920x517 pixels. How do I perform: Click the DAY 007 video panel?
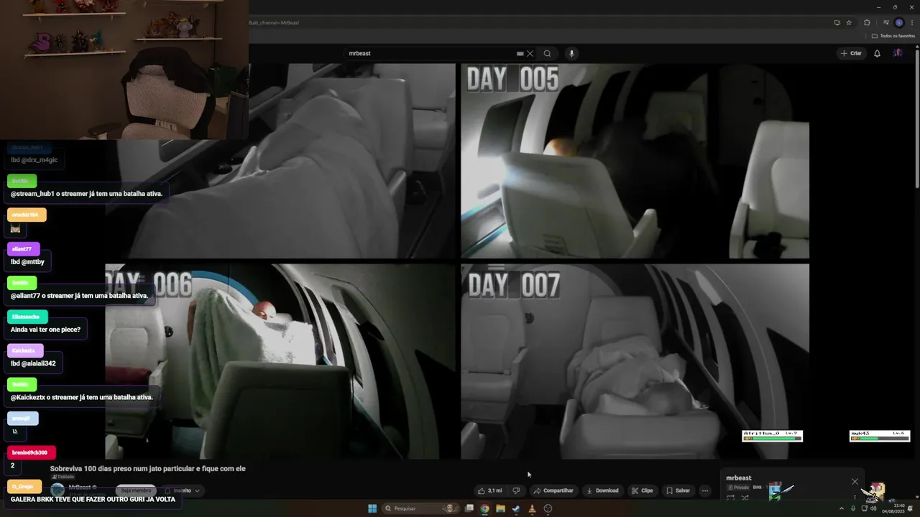[x=635, y=361]
